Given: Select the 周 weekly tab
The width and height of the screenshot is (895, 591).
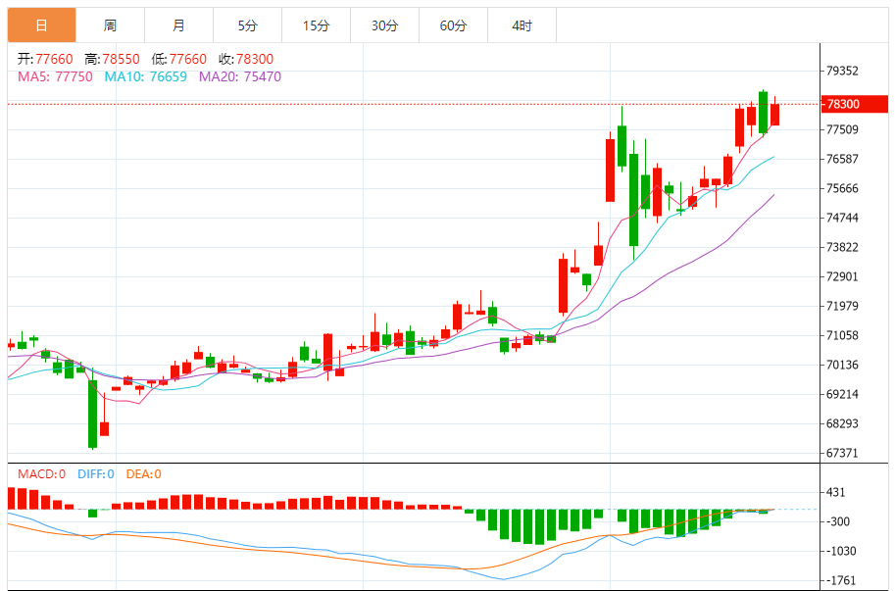Looking at the screenshot, I should tap(110, 25).
